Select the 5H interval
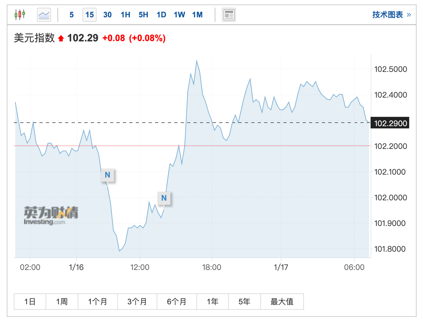This screenshot has width=423, height=321. pos(143,15)
